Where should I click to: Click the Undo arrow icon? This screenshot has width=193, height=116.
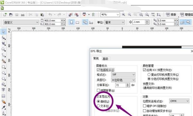point(50,15)
